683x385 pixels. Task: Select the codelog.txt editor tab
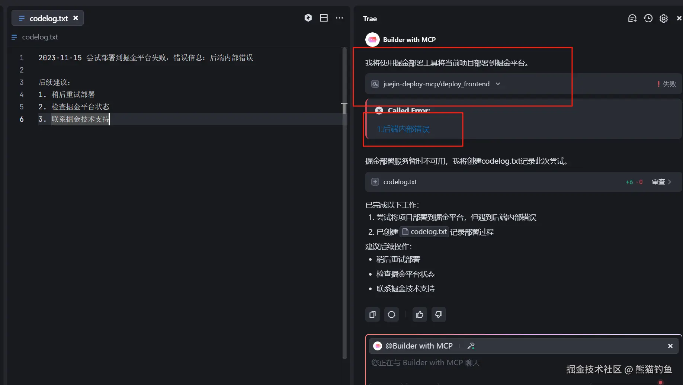[48, 18]
